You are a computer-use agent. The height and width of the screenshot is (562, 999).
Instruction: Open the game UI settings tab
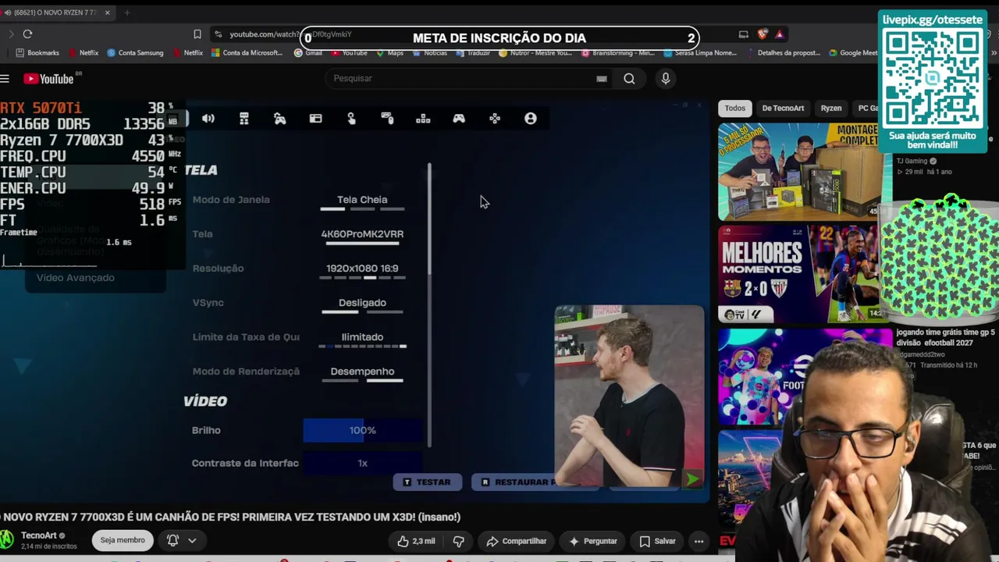(316, 119)
